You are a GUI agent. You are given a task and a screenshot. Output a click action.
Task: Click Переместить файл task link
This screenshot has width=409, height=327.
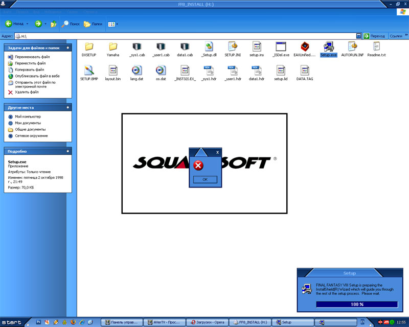(30, 63)
